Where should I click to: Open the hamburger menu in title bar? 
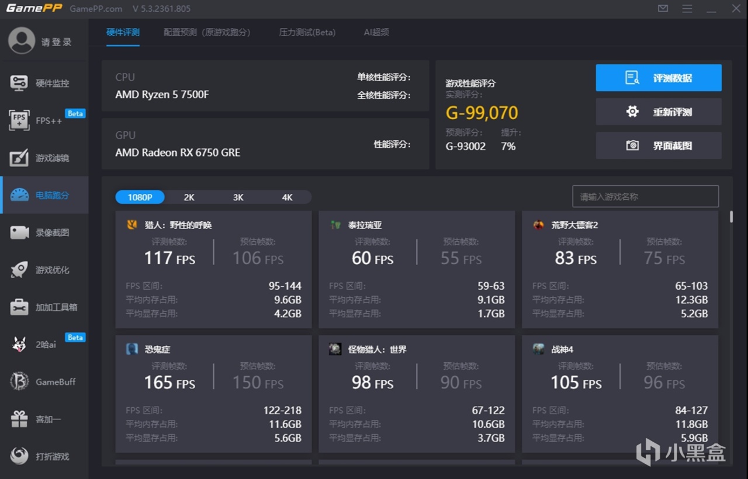pos(687,9)
